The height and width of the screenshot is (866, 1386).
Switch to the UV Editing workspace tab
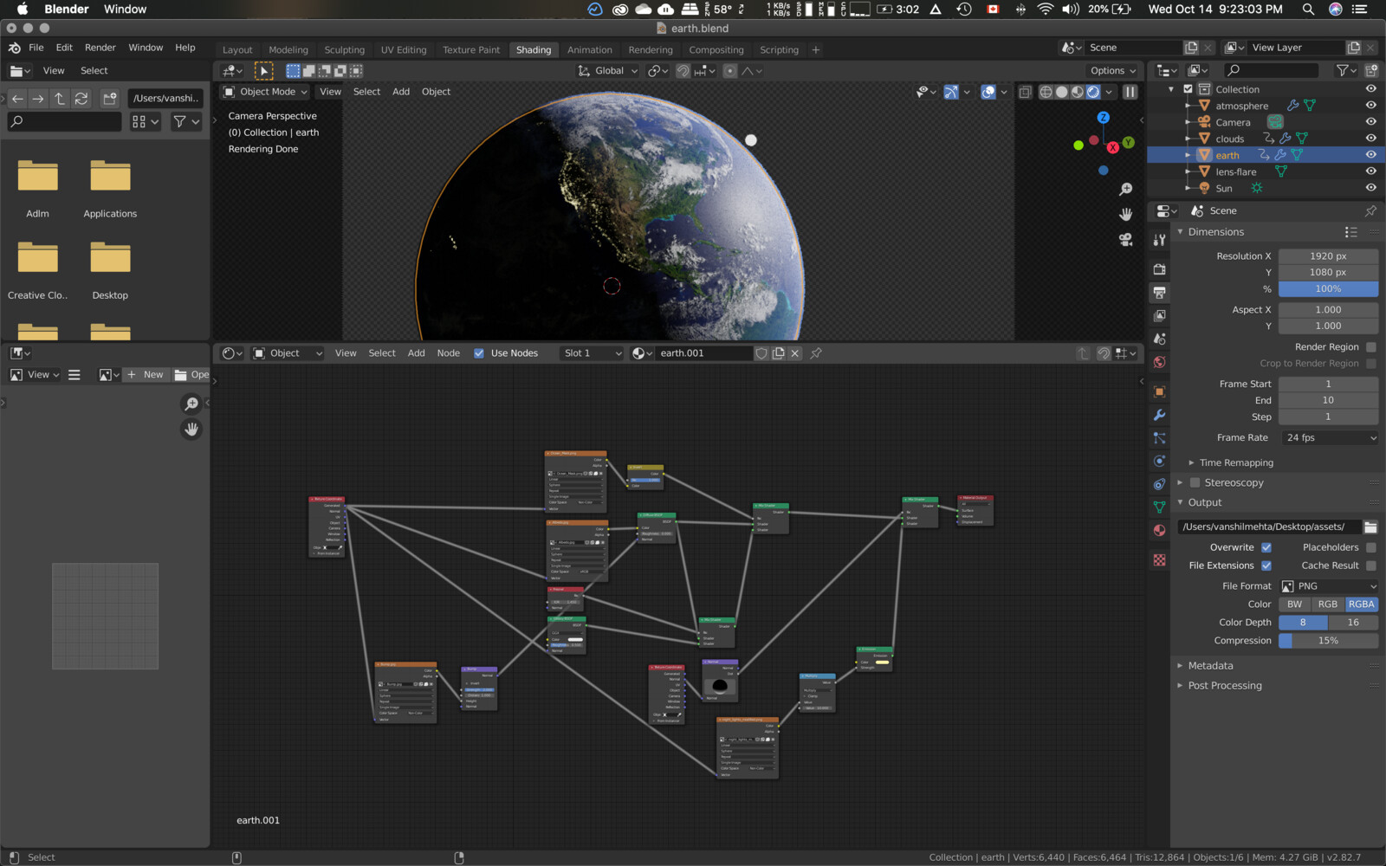404,50
